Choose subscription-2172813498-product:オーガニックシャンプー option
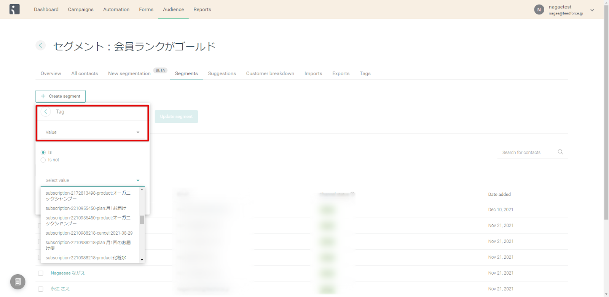609x297 pixels. click(x=90, y=196)
